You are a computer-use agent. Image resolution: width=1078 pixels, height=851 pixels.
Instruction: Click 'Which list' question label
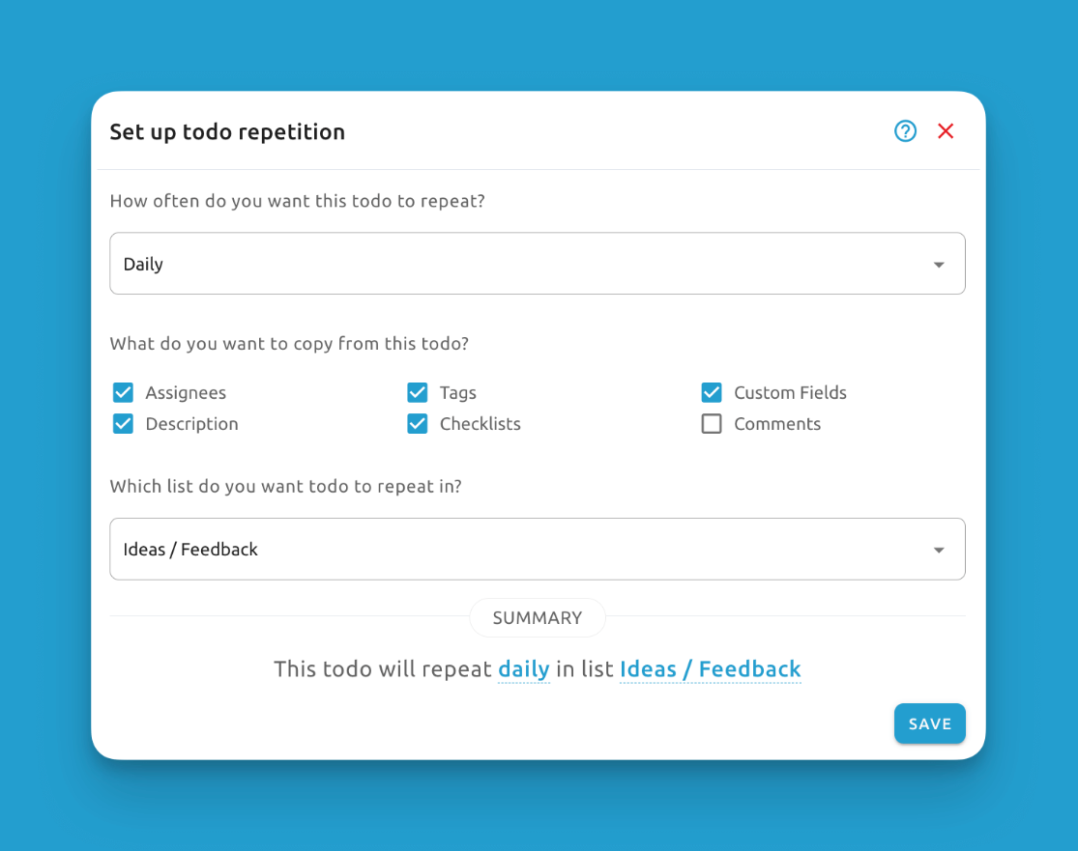(285, 487)
